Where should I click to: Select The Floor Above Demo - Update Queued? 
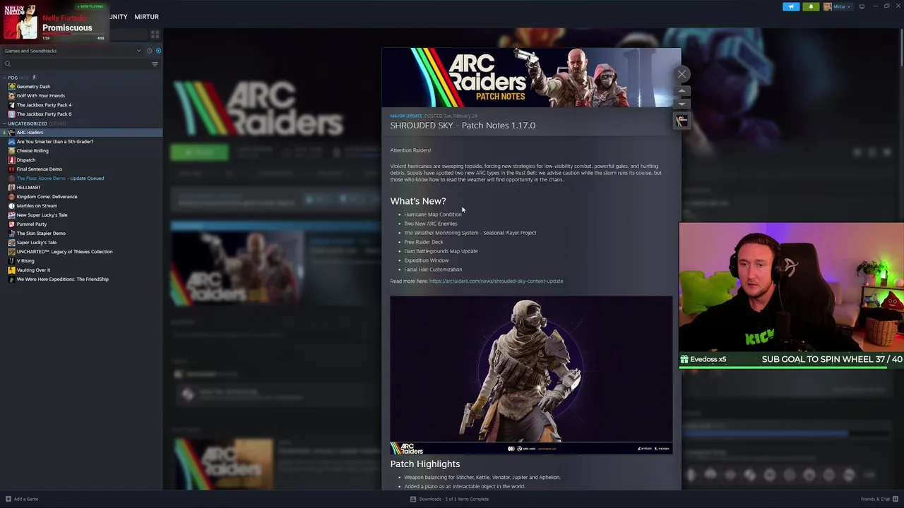pyautogui.click(x=60, y=179)
